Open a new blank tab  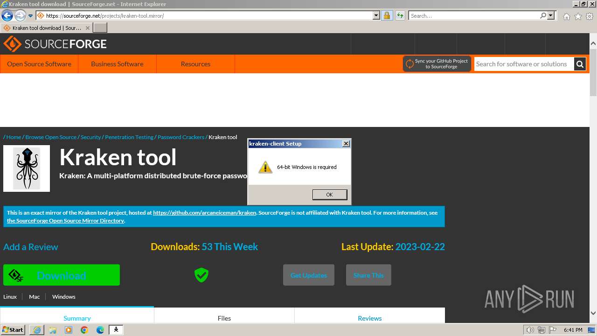tap(100, 28)
